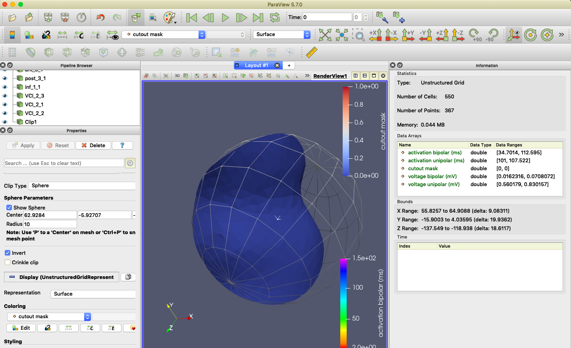
Task: Click the Undo arrow icon
Action: pyautogui.click(x=100, y=17)
